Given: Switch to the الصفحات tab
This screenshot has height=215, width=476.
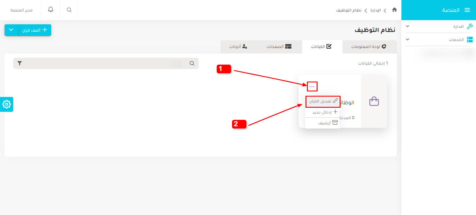Looking at the screenshot, I should (x=279, y=47).
